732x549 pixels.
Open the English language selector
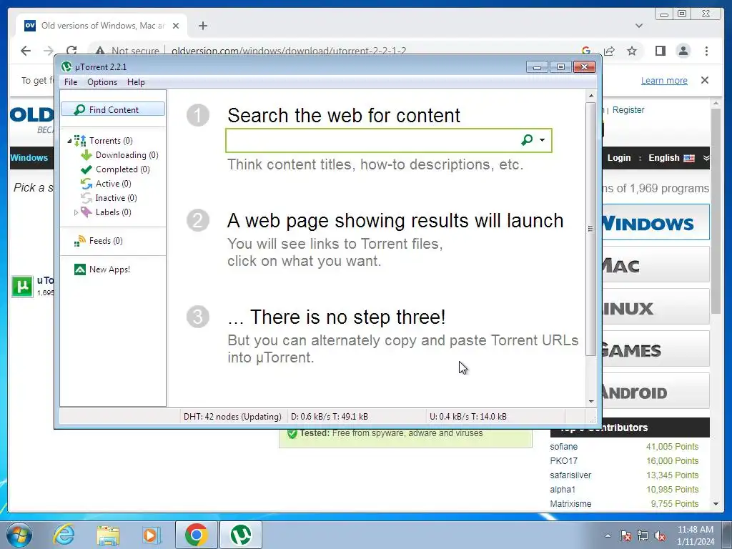pos(671,158)
